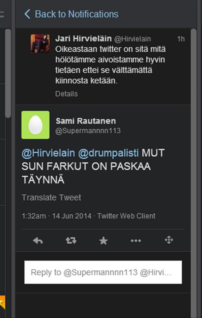Open the @Supermannnn113 handle
202x318 pixels.
88,131
